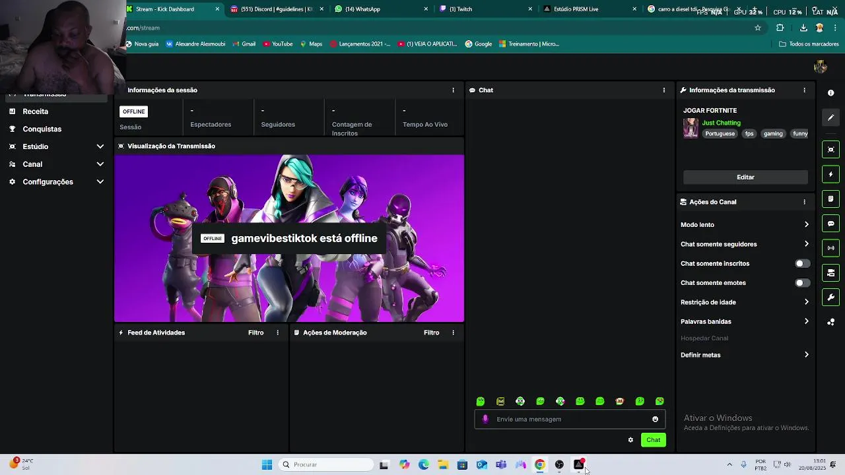Bookmark this page with the star icon
This screenshot has height=475, width=845.
point(758,28)
